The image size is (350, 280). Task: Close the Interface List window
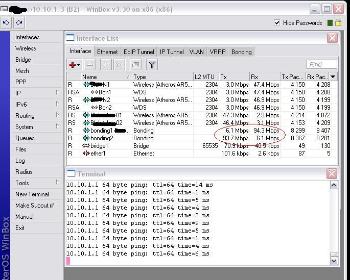coord(332,38)
